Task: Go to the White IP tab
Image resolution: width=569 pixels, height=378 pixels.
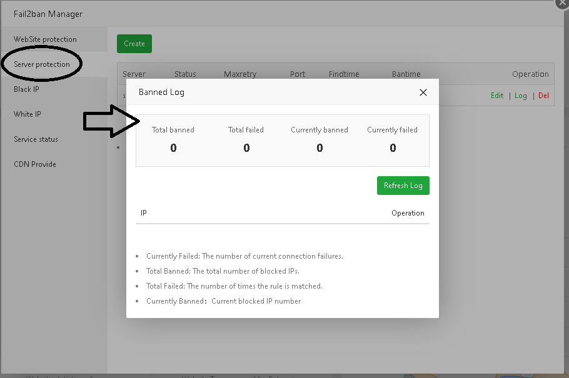Action: (28, 114)
